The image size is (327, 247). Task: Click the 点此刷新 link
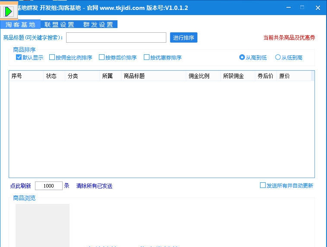click(x=20, y=186)
